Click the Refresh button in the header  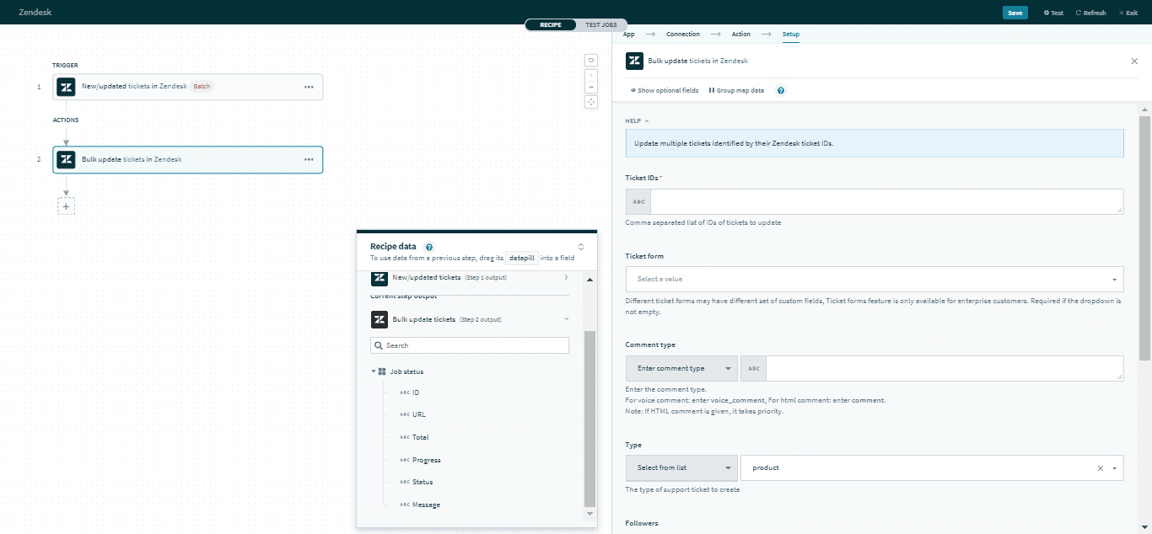pyautogui.click(x=1090, y=13)
